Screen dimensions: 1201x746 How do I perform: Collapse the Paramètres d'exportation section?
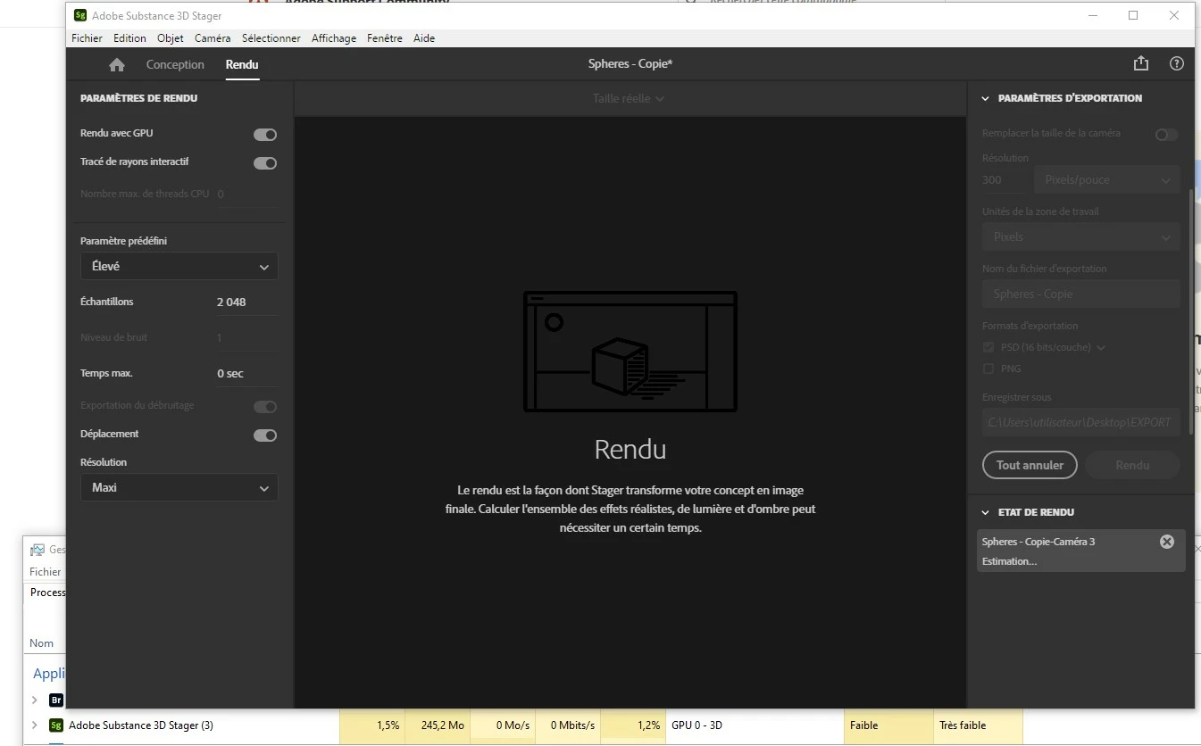click(x=986, y=98)
